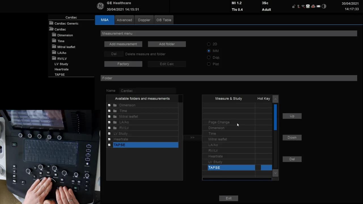Click the Mitral leaflet folder icon in sidebar

tap(54, 47)
